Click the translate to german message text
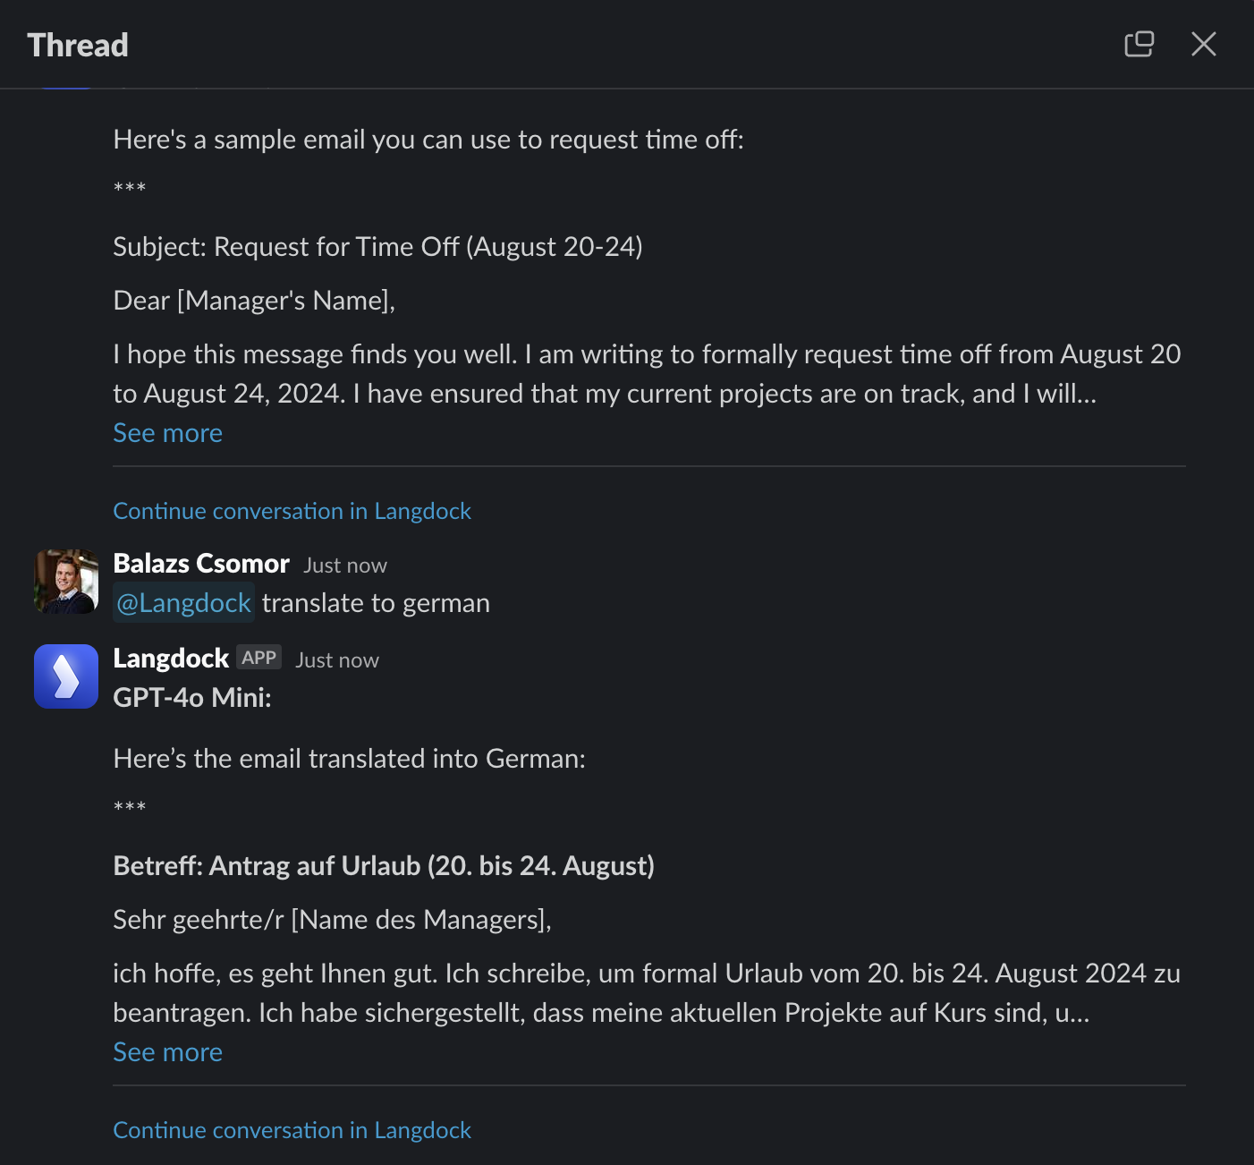 376,603
